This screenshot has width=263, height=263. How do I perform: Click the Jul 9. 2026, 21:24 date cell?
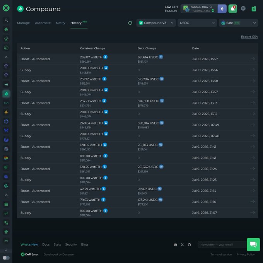click(204, 169)
